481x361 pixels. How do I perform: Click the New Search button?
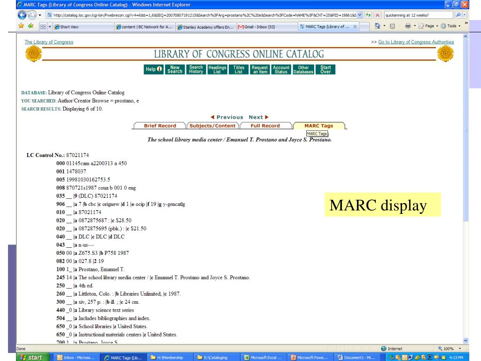pyautogui.click(x=175, y=70)
